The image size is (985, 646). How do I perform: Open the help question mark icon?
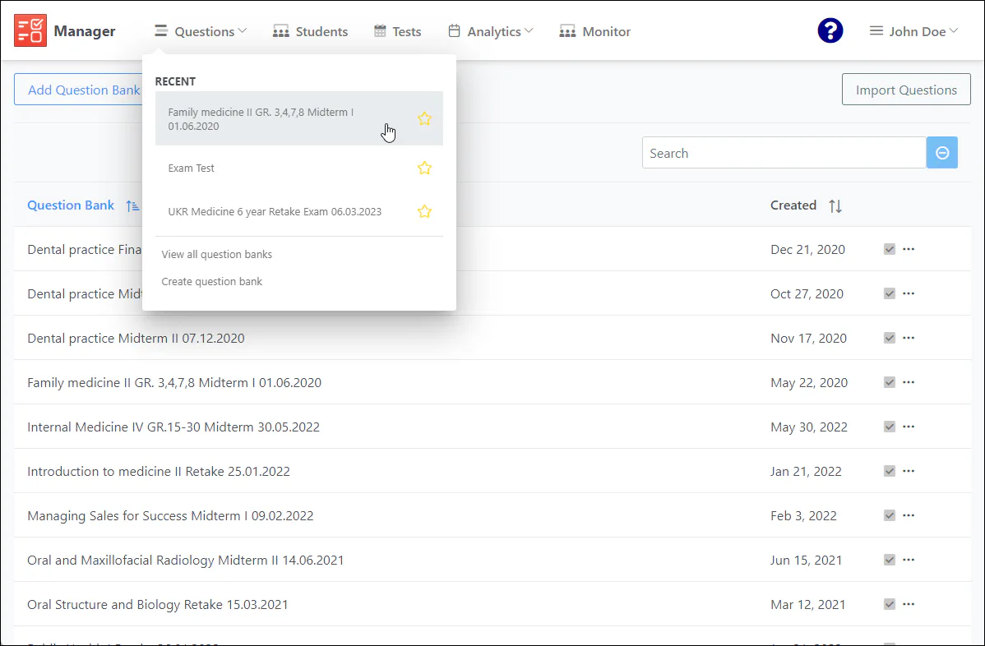point(830,30)
